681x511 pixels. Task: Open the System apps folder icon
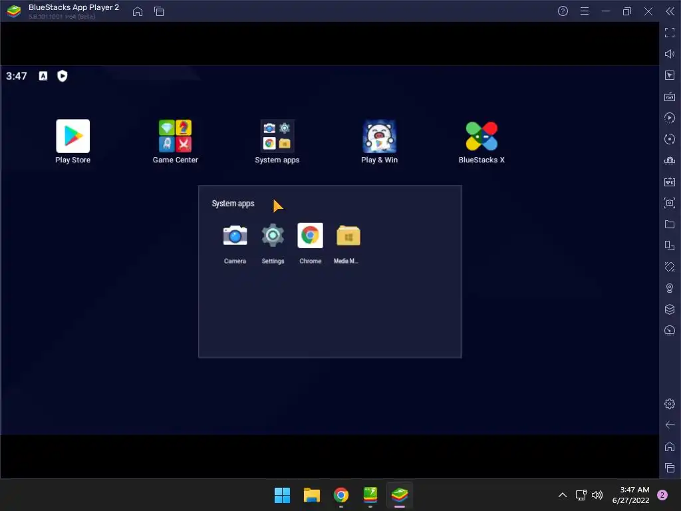pyautogui.click(x=277, y=136)
